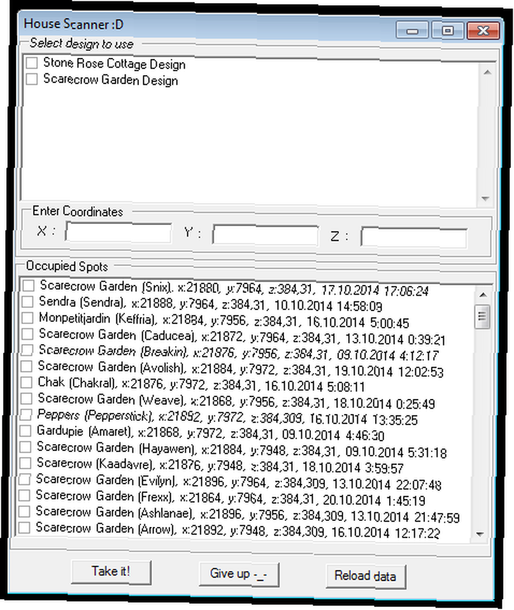Select the row text 'Monpetitjardin (Keffria)'
The image size is (514, 610).
pyautogui.click(x=98, y=318)
